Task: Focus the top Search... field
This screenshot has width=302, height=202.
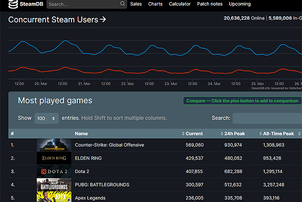Action: point(87,4)
